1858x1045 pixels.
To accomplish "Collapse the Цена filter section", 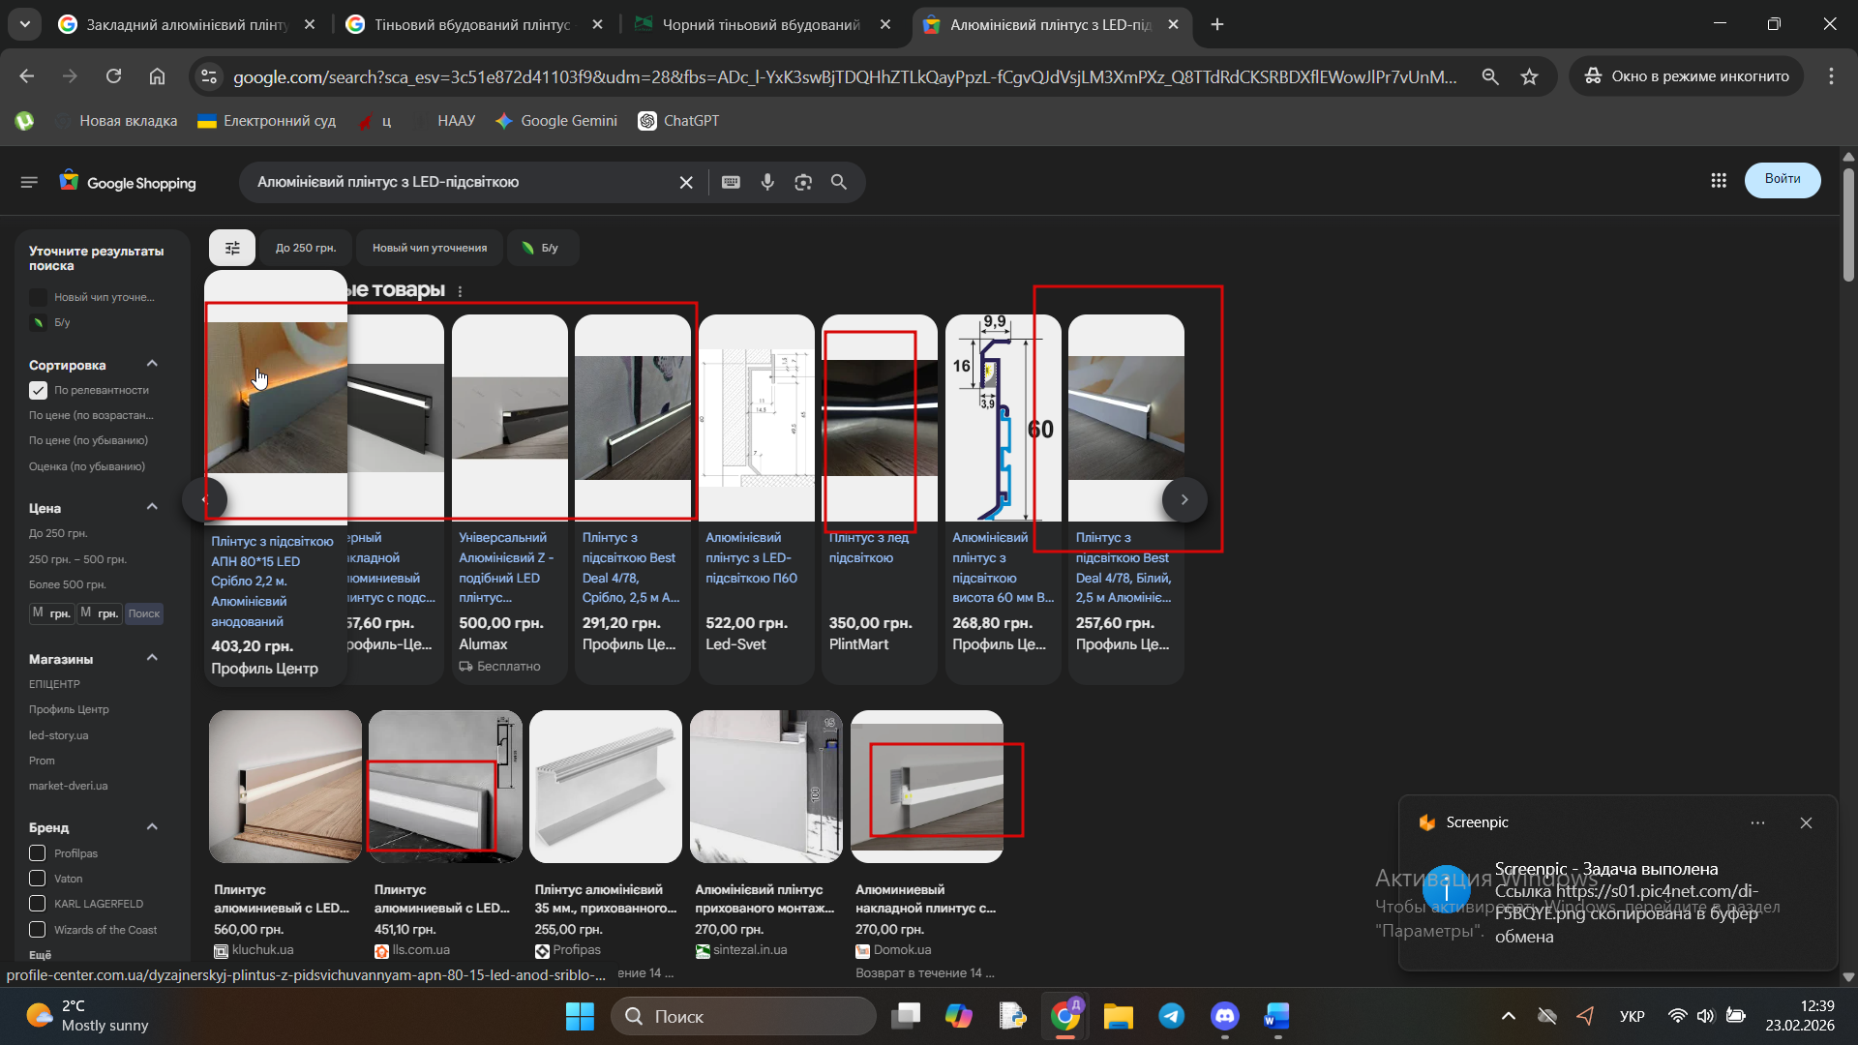I will (152, 507).
